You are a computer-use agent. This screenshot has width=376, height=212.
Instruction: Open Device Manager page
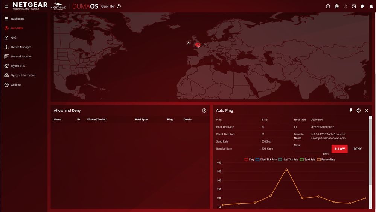pyautogui.click(x=21, y=47)
